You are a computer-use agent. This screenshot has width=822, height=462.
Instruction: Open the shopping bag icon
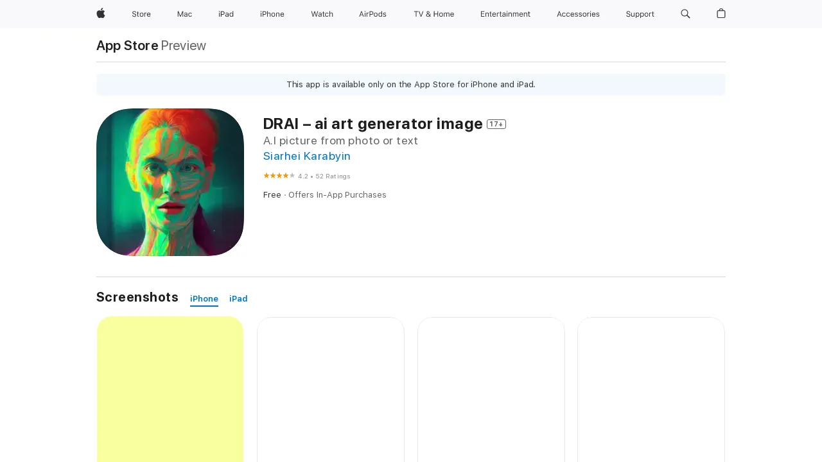721,13
